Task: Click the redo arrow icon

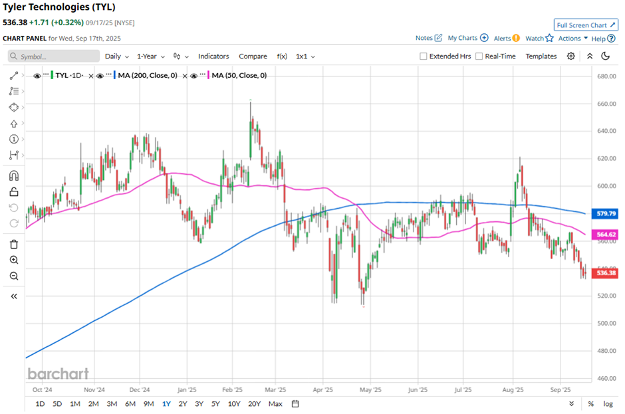Action: [14, 223]
